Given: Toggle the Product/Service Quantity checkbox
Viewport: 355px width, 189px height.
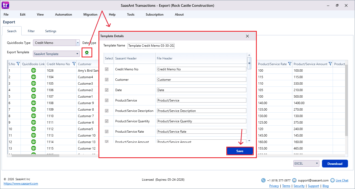Looking at the screenshot, I should [x=107, y=121].
